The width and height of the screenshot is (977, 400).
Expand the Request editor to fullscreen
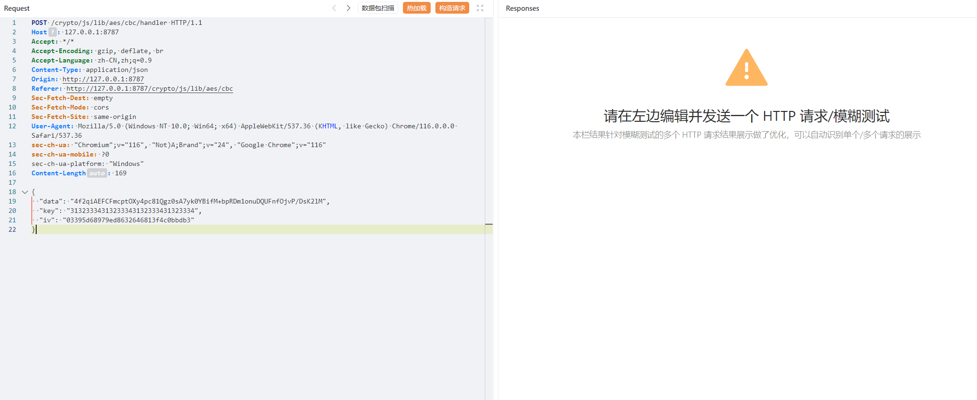[480, 8]
